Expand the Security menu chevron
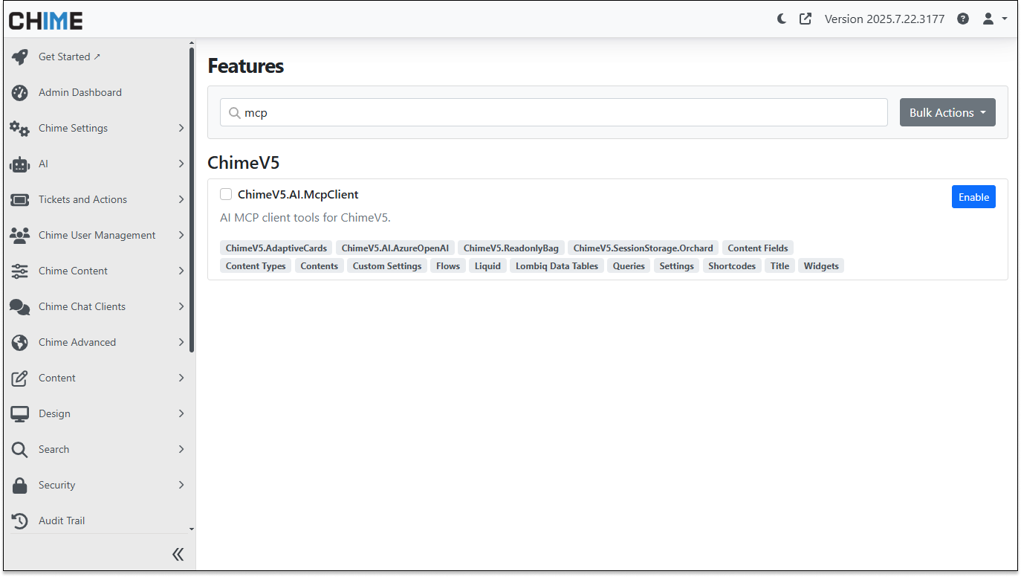This screenshot has width=1021, height=577. click(x=181, y=485)
